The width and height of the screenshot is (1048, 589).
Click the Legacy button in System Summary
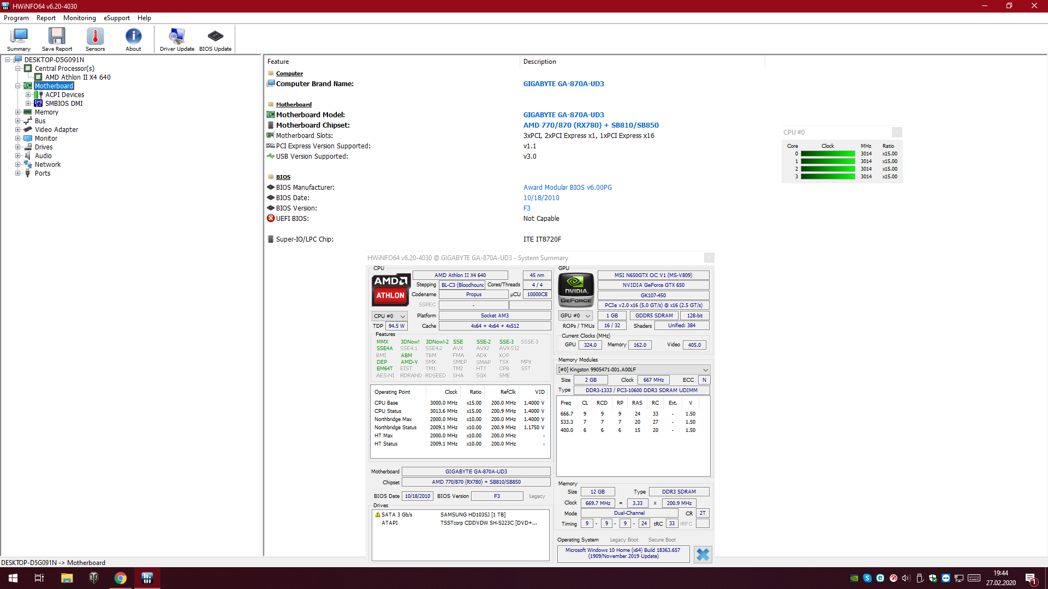(537, 496)
